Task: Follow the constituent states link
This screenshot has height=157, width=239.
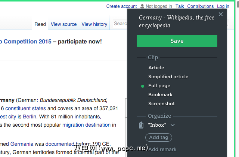Action: tap(26, 108)
